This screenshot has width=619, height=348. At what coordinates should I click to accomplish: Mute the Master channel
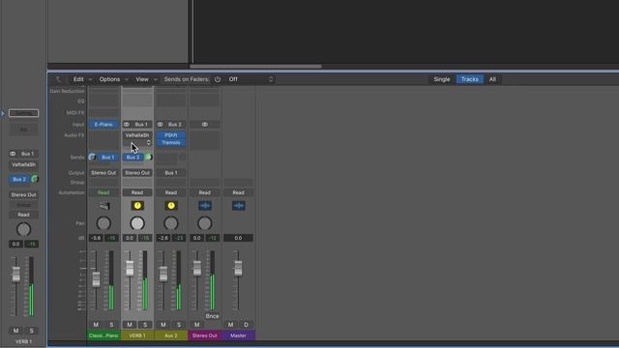point(230,325)
